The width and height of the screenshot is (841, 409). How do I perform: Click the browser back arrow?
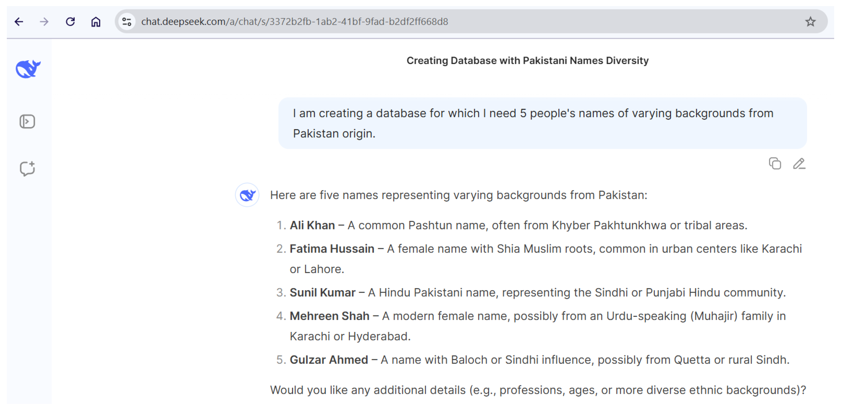click(x=19, y=22)
